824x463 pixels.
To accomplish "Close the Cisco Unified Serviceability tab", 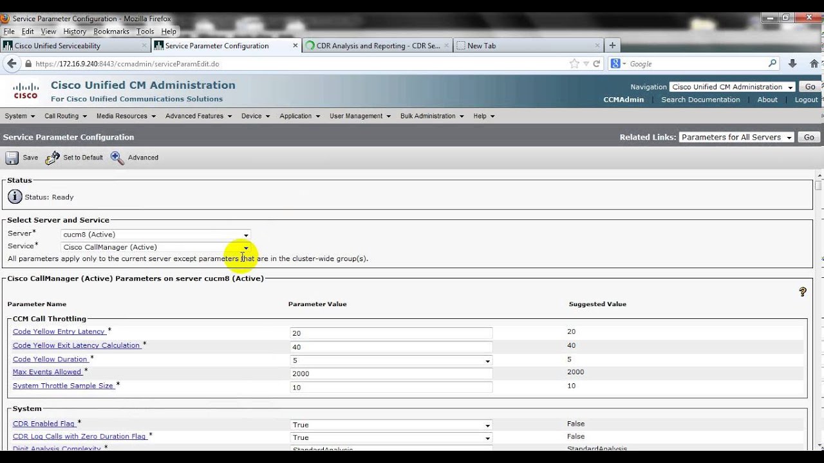I will click(144, 46).
